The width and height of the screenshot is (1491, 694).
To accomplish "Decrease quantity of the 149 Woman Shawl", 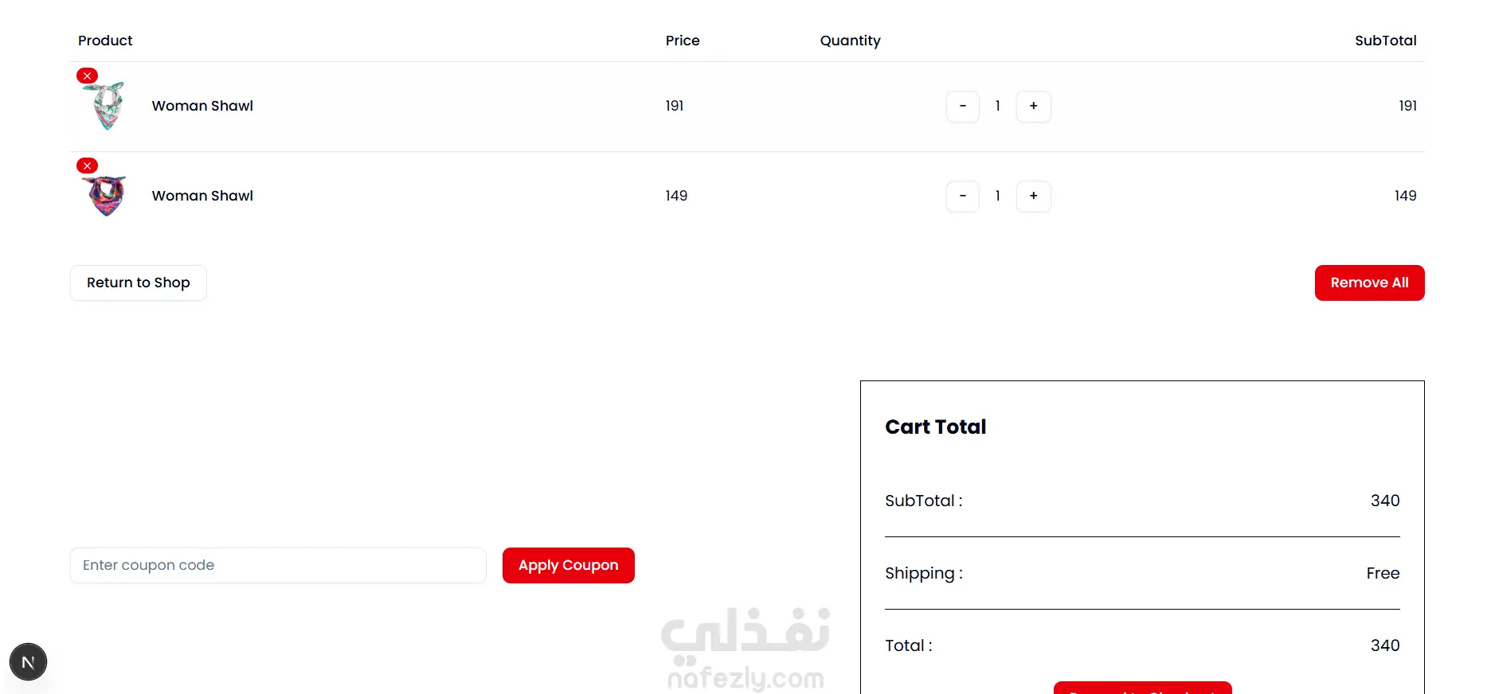I will coord(962,196).
